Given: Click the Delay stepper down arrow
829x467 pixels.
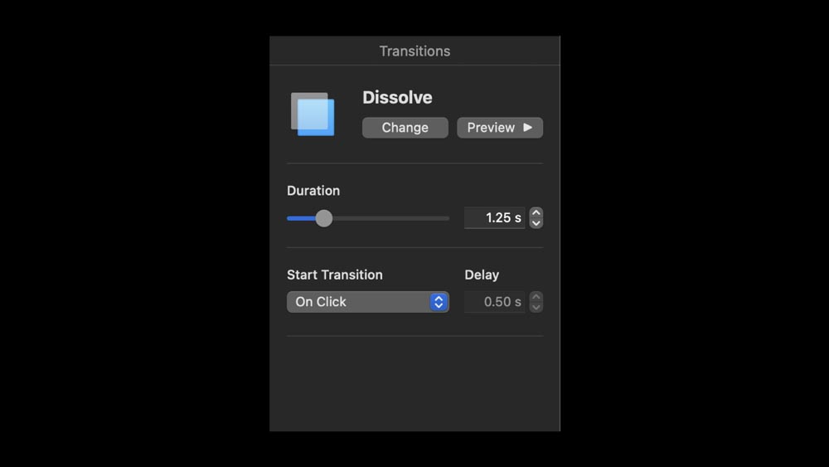Looking at the screenshot, I should [x=536, y=307].
